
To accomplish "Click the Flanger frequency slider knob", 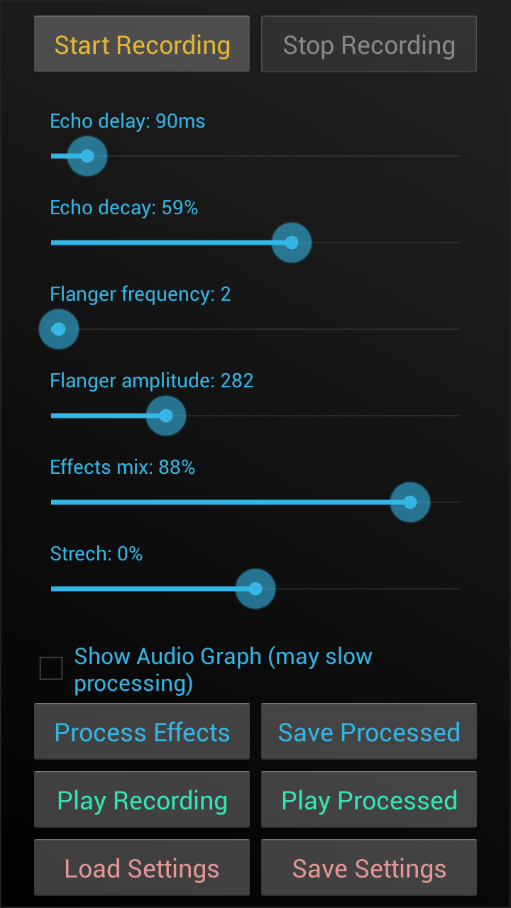I will (x=59, y=329).
